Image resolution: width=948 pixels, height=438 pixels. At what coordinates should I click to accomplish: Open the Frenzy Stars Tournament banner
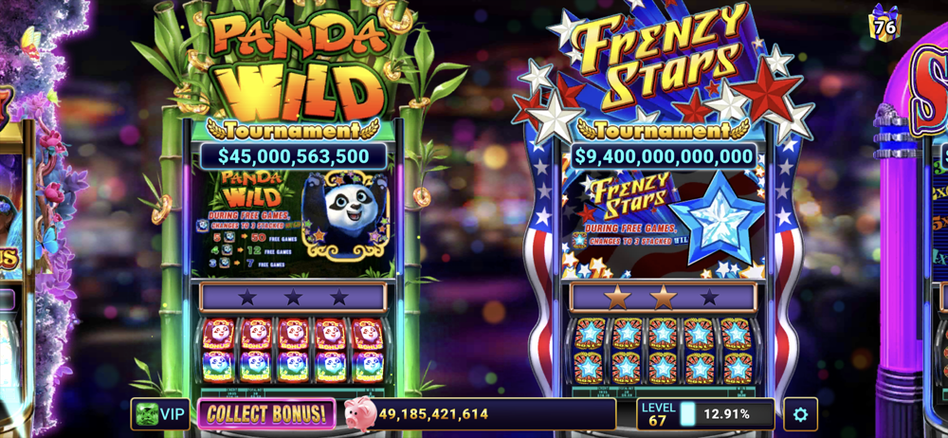(663, 129)
